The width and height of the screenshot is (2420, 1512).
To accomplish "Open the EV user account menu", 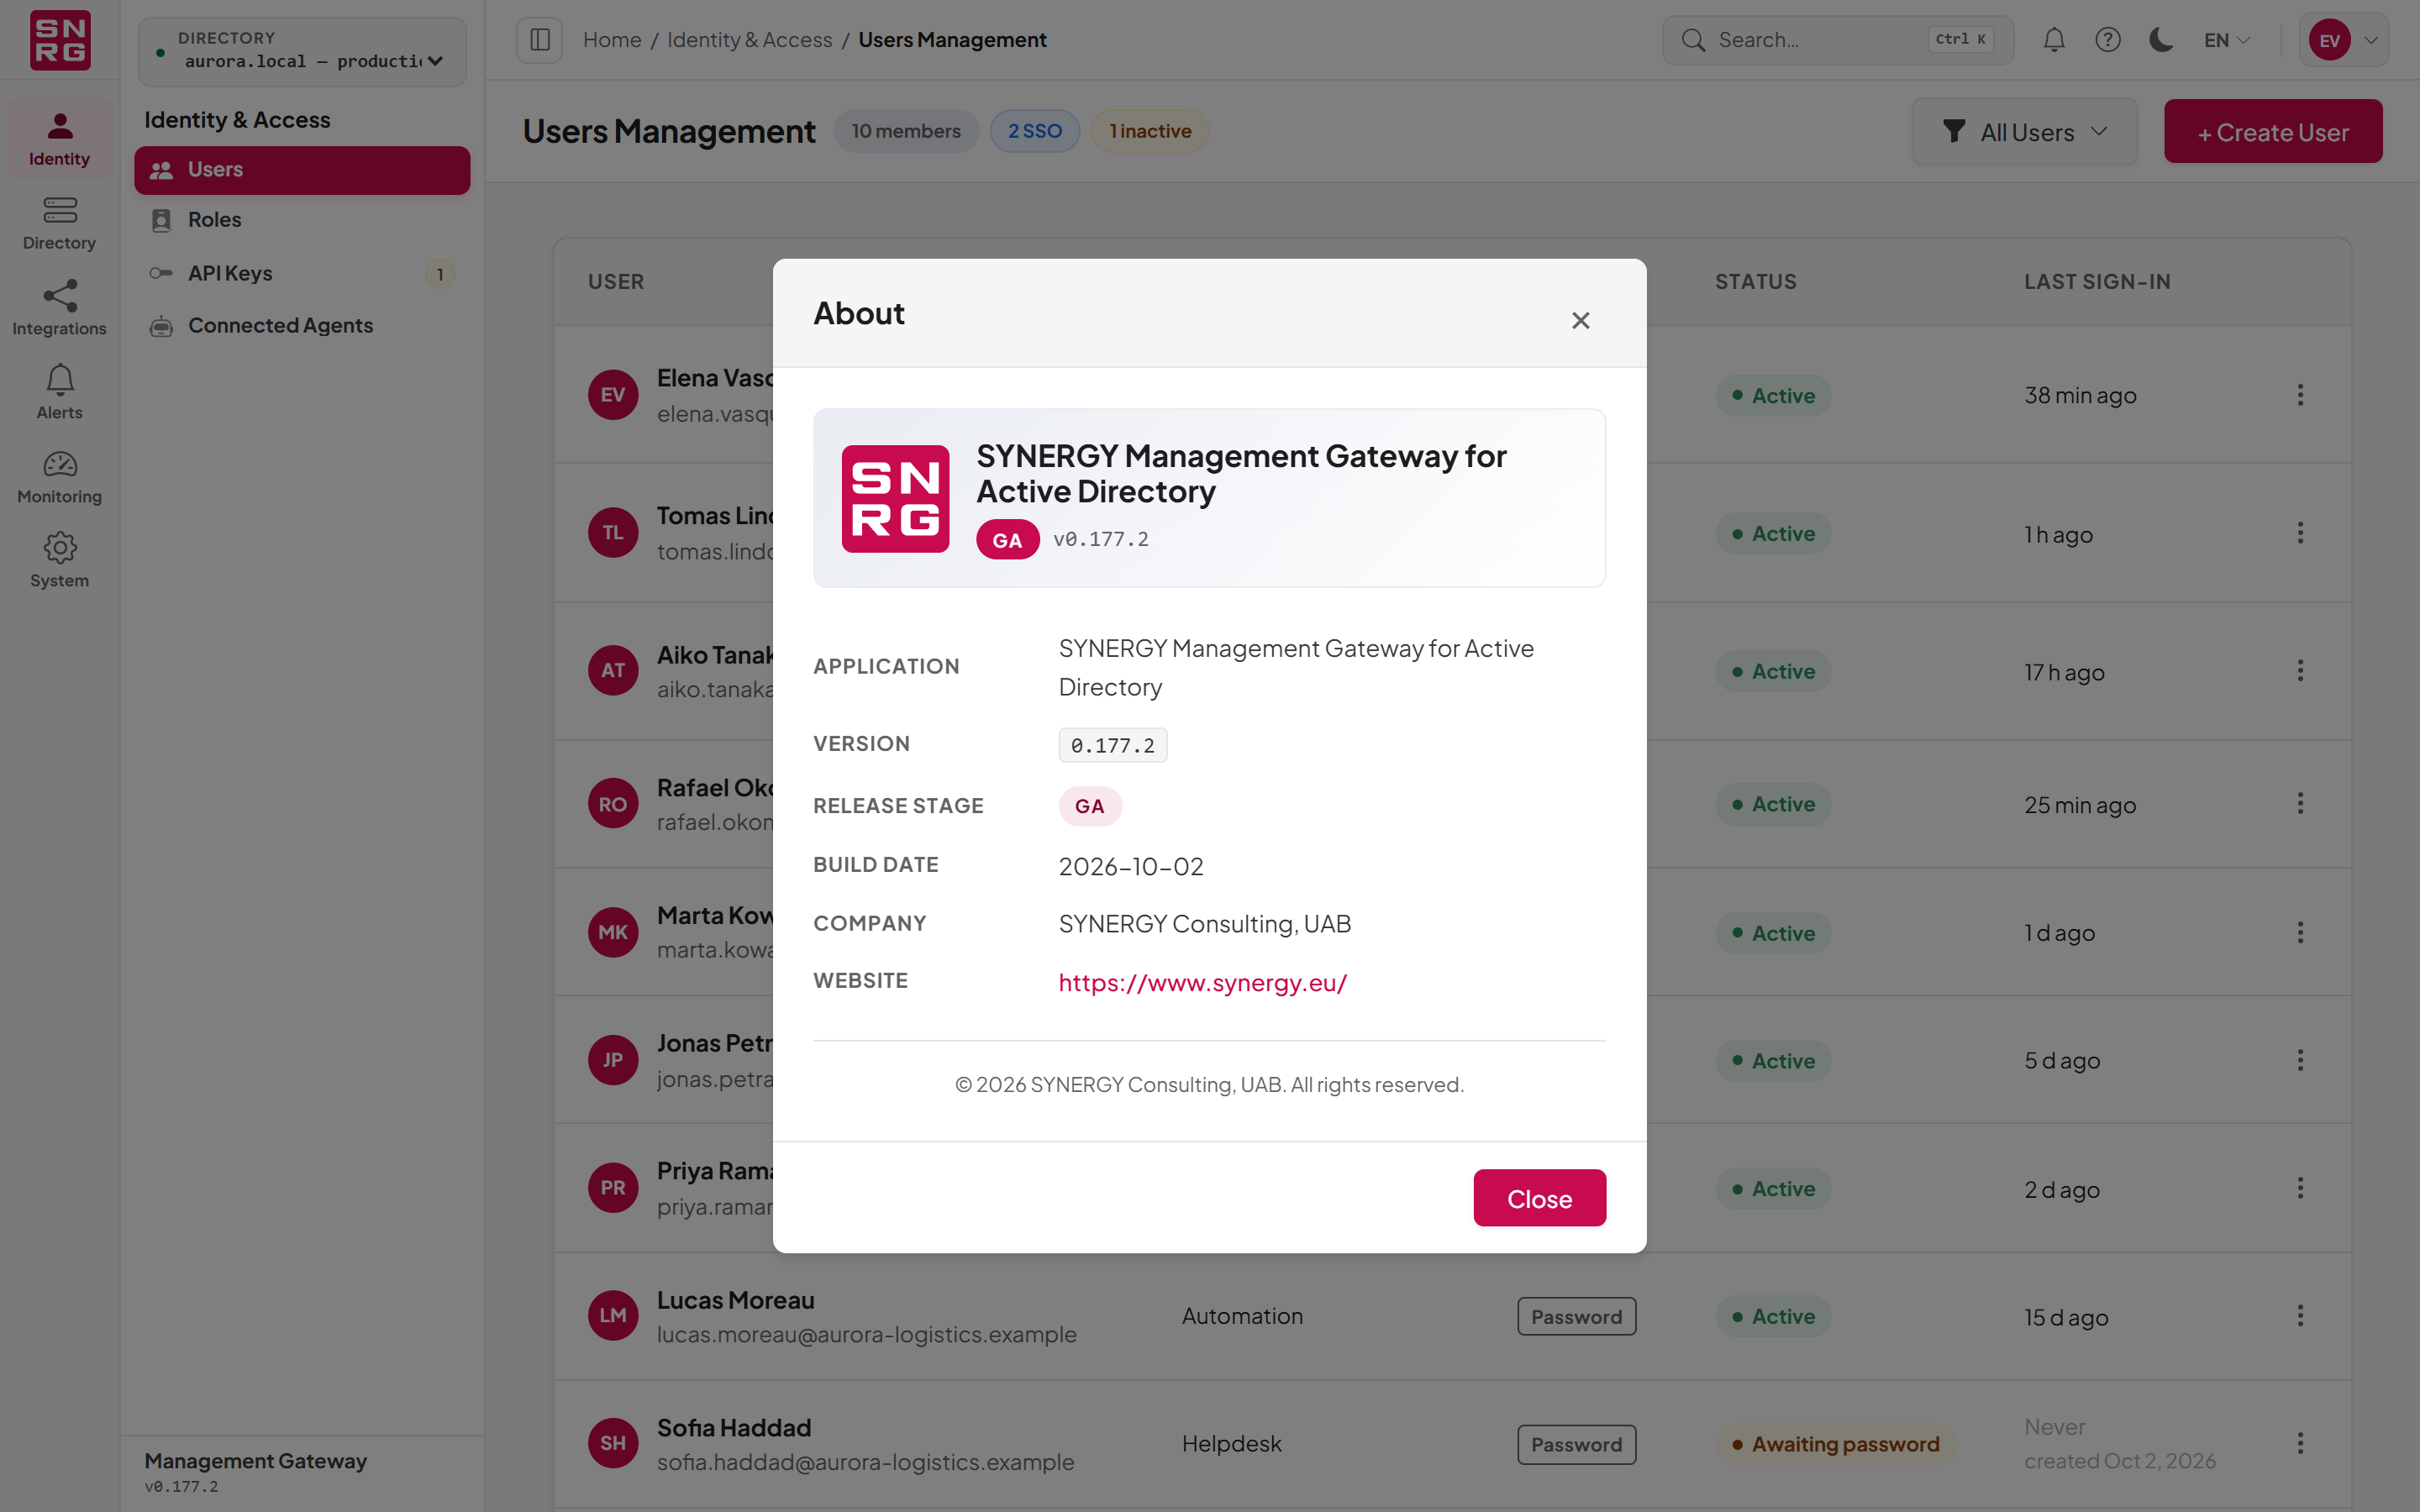I will (2344, 40).
